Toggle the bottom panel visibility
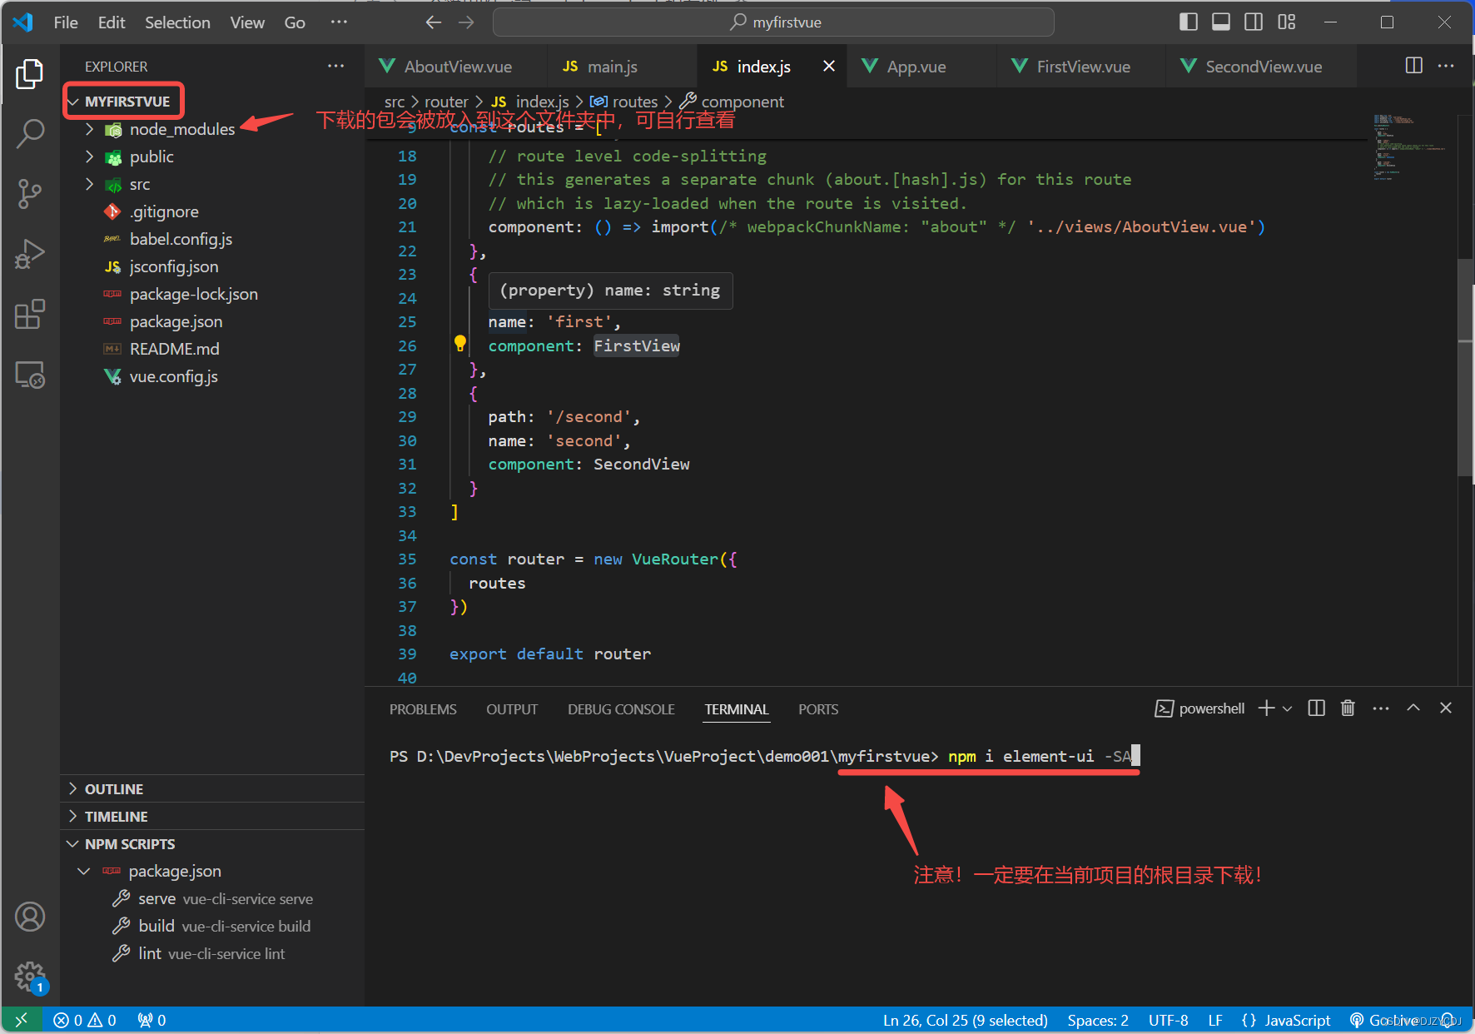Image resolution: width=1475 pixels, height=1034 pixels. [1221, 22]
